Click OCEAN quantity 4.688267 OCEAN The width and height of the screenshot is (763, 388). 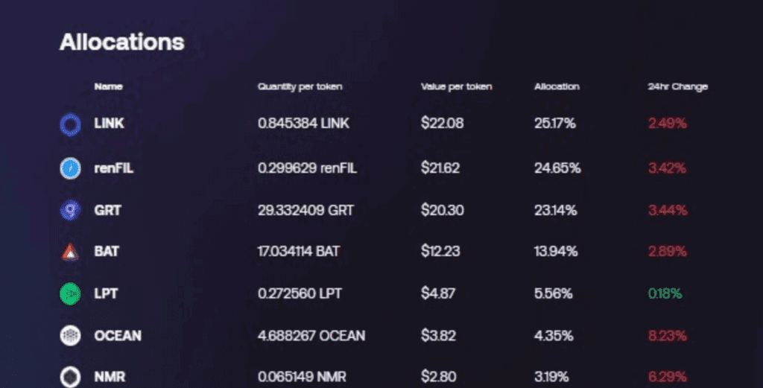(x=311, y=335)
